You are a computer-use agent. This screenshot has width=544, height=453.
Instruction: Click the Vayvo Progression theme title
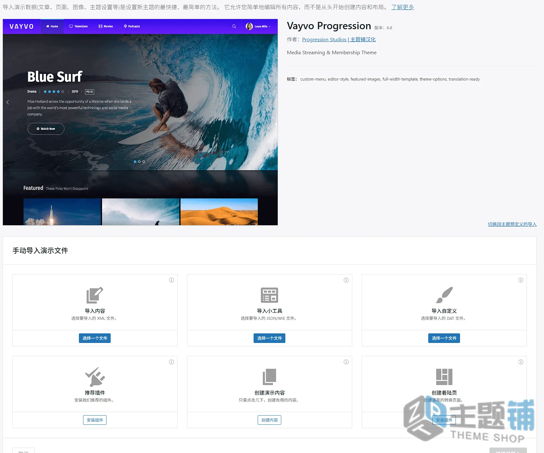(x=329, y=26)
